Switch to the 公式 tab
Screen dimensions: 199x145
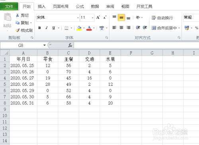pyautogui.click(x=80, y=6)
